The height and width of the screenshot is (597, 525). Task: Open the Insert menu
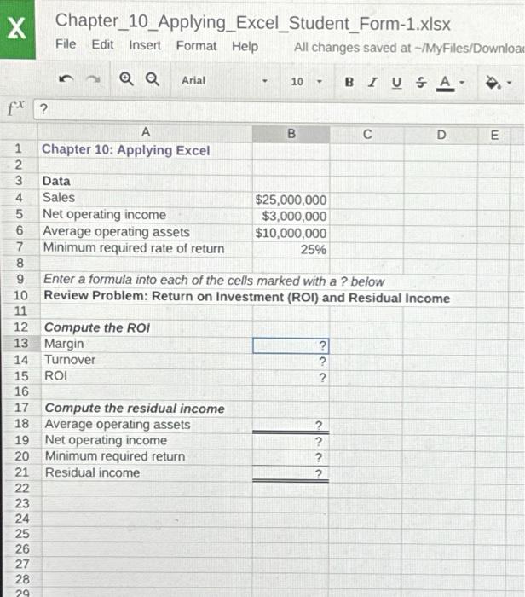[x=145, y=45]
